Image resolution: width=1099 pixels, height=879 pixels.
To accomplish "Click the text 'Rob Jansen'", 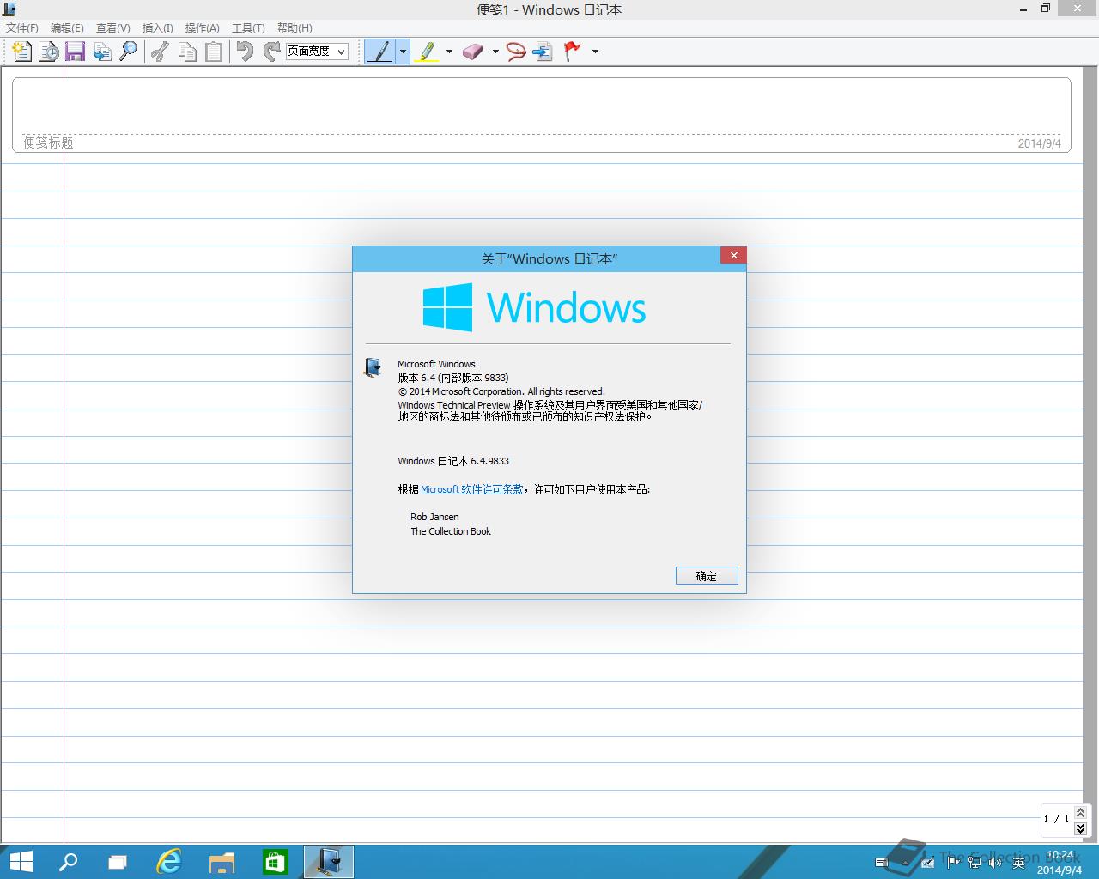I will point(434,517).
